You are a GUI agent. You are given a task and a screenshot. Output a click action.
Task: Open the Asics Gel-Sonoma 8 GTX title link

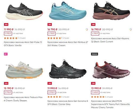[68, 103]
